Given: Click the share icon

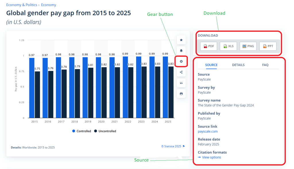Looking at the screenshot, I should (181, 72).
